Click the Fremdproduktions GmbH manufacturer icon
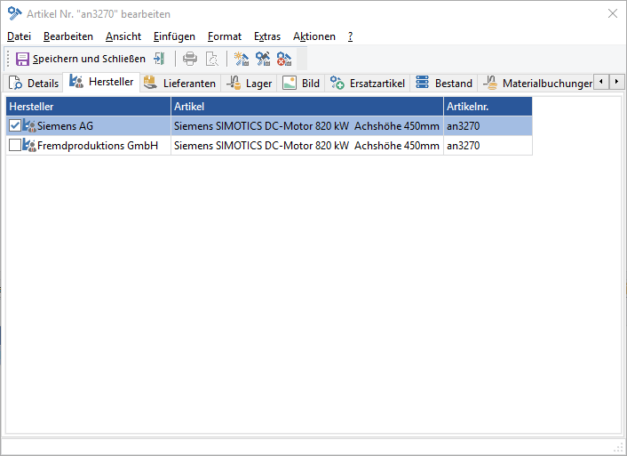 [x=29, y=145]
